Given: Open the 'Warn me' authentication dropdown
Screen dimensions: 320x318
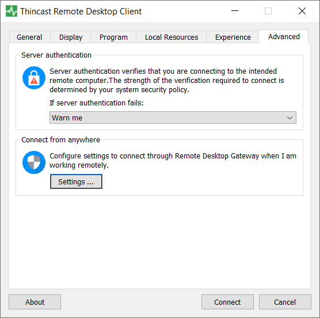Looking at the screenshot, I should 173,118.
